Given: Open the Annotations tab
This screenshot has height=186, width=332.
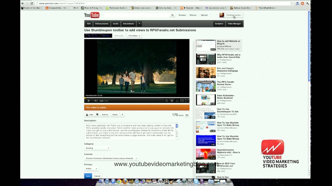Looking at the screenshot, I should point(128,24).
